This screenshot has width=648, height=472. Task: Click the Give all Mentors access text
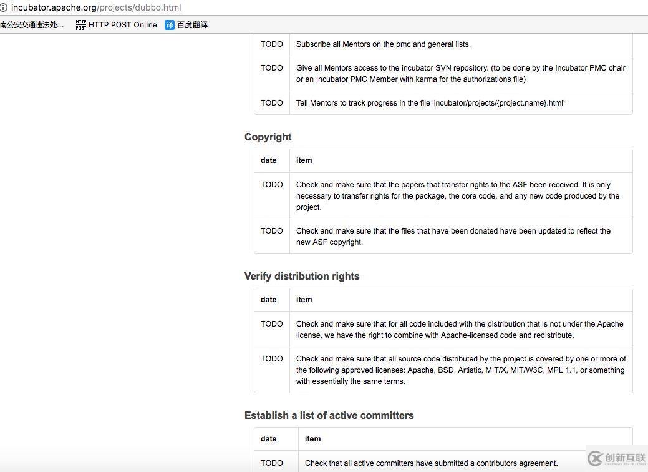(460, 74)
